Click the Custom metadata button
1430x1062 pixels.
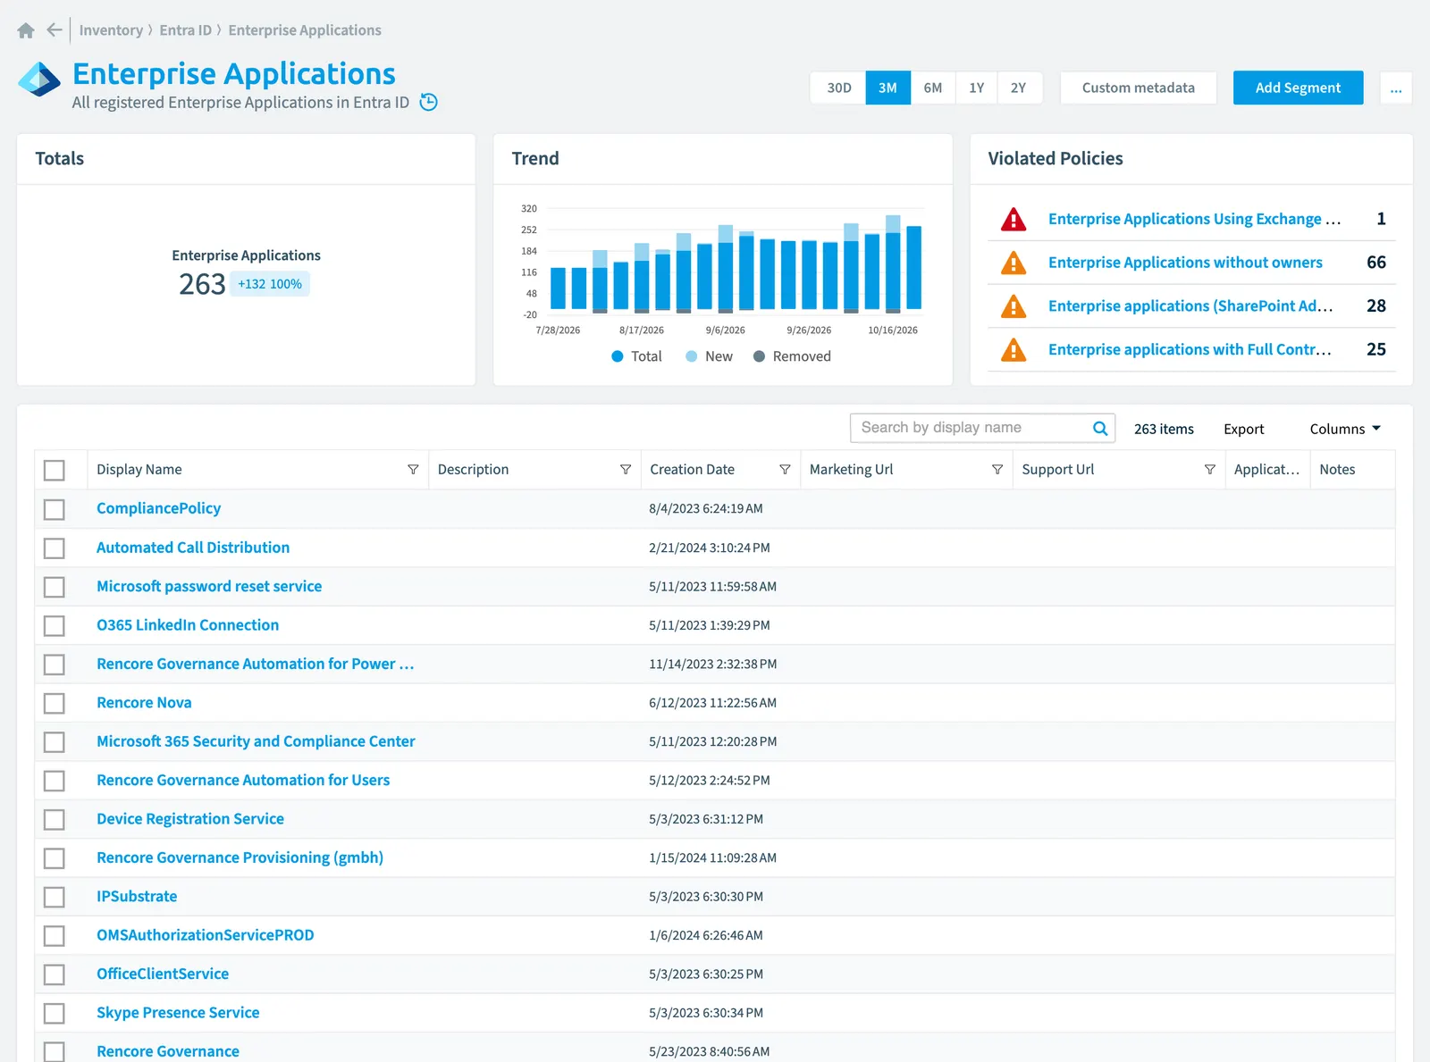pos(1139,88)
